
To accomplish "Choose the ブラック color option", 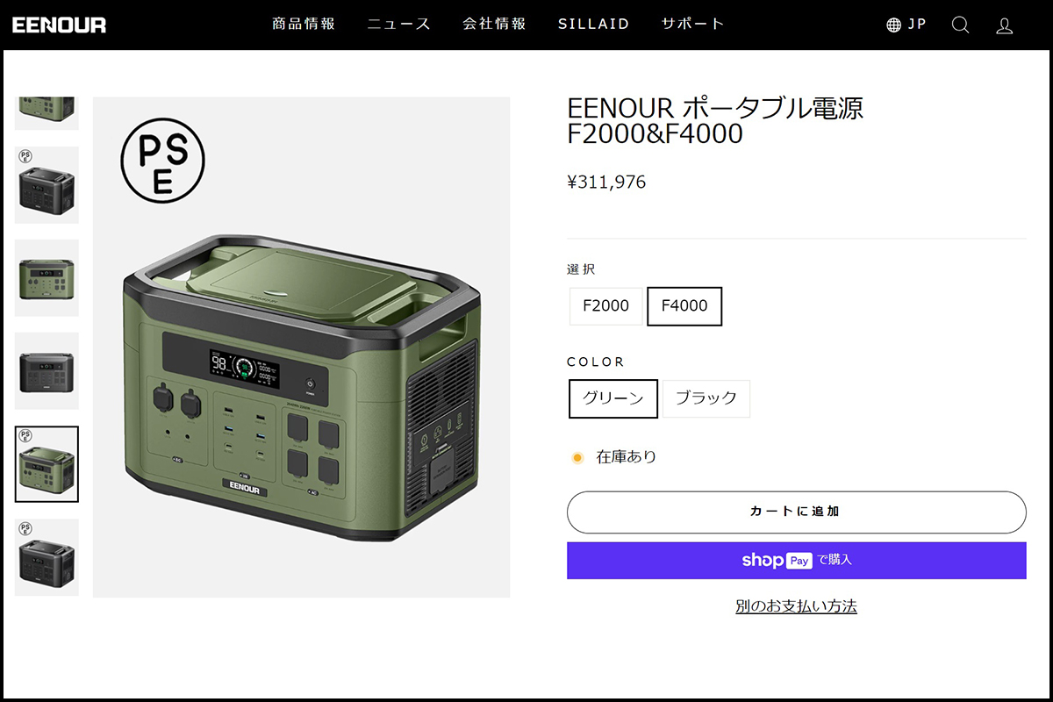I will (x=706, y=398).
